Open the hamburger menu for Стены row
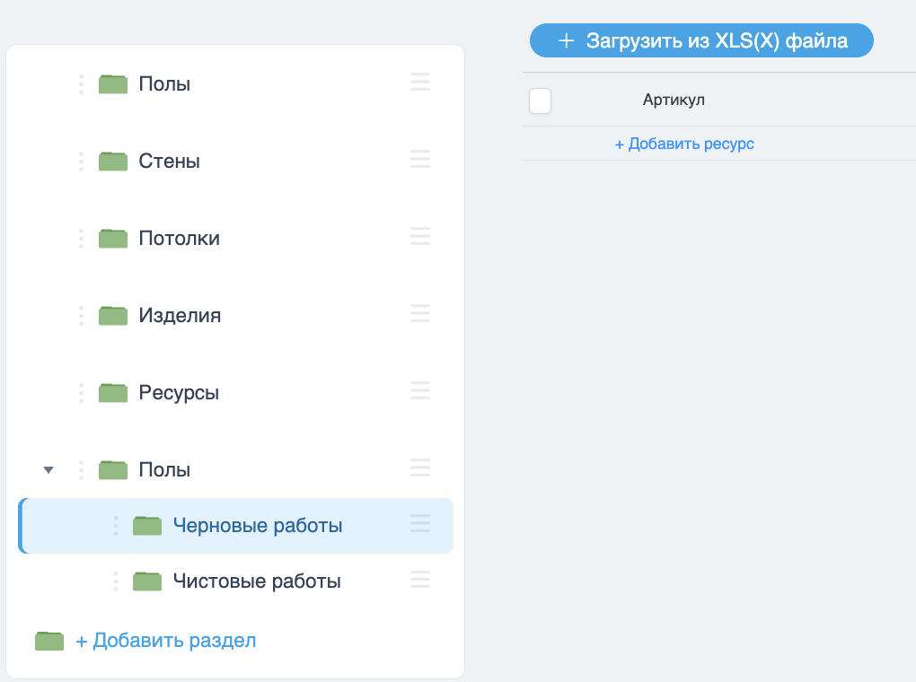Image resolution: width=916 pixels, height=682 pixels. pyautogui.click(x=420, y=159)
